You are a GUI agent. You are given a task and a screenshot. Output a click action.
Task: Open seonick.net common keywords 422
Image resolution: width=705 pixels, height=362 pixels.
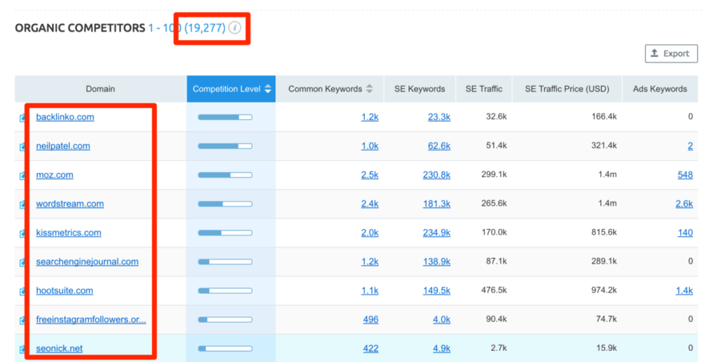coord(370,348)
